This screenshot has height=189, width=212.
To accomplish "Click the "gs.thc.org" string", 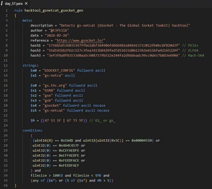I will pos(55,85).
